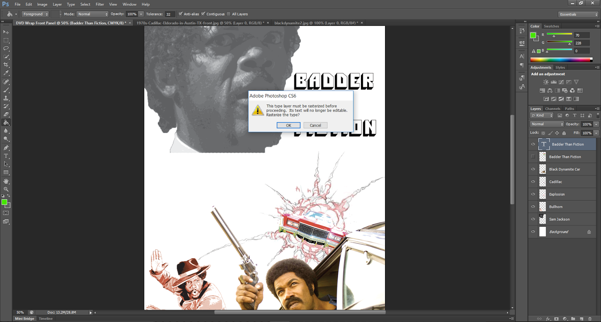Open the Mode dropdown in options bar
Screen dimensions: 601x322
point(93,14)
